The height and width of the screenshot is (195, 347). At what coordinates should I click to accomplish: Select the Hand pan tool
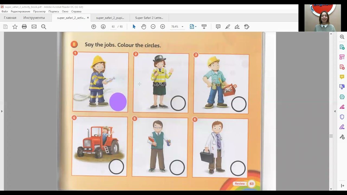[x=143, y=27]
